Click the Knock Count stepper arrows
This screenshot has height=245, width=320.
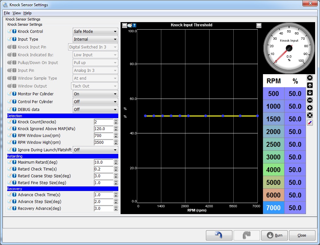(116, 122)
